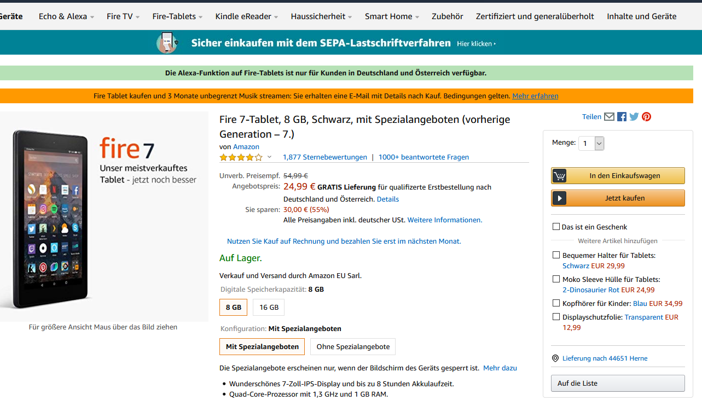This screenshot has height=401, width=702.
Task: Expand the Echo & Alexa menu
Action: pos(66,16)
